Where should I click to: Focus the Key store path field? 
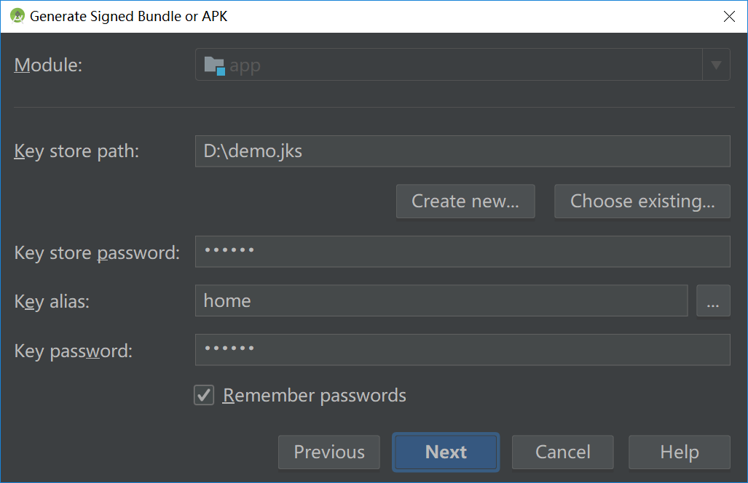click(x=462, y=151)
